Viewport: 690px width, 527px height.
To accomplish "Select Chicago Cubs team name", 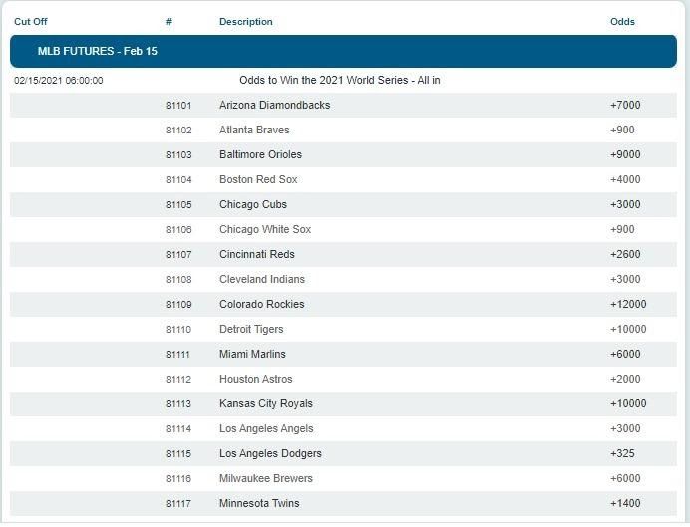I will 253,205.
